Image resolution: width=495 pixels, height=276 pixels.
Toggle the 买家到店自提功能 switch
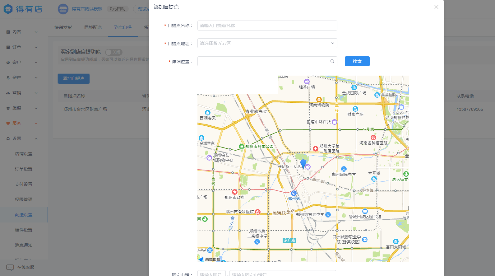[113, 52]
